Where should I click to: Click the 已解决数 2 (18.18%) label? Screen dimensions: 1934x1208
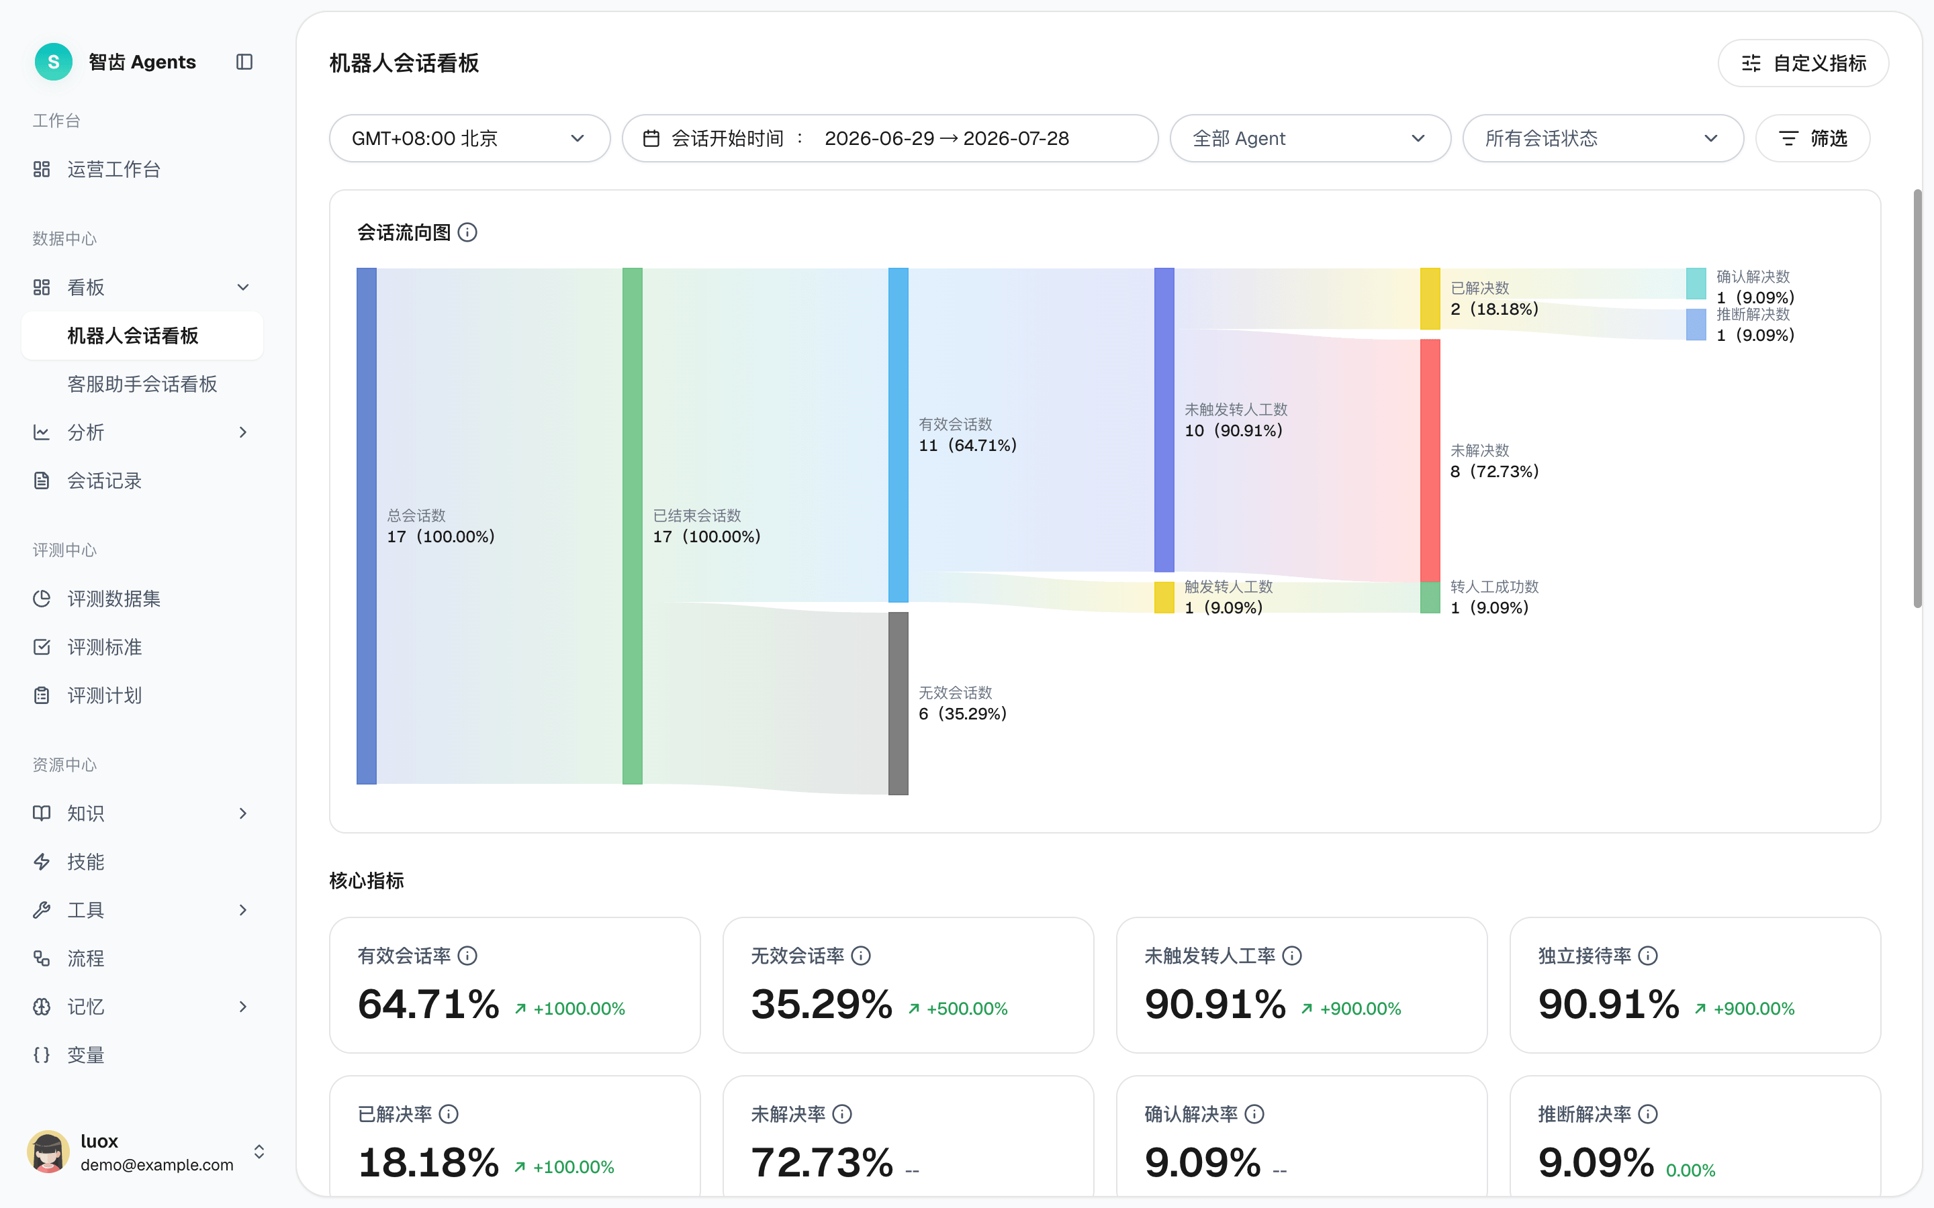pyautogui.click(x=1493, y=299)
